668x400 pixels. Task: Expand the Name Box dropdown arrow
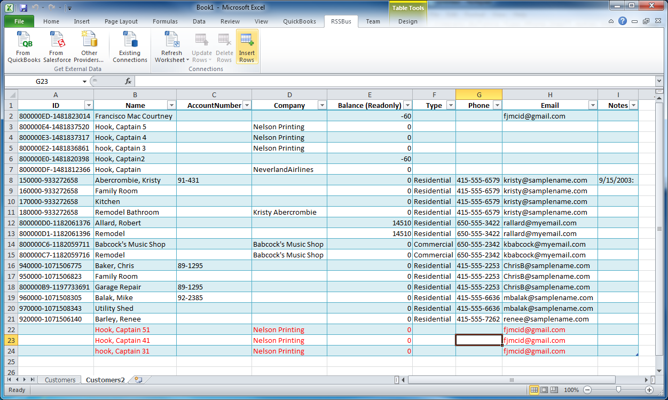(x=84, y=82)
